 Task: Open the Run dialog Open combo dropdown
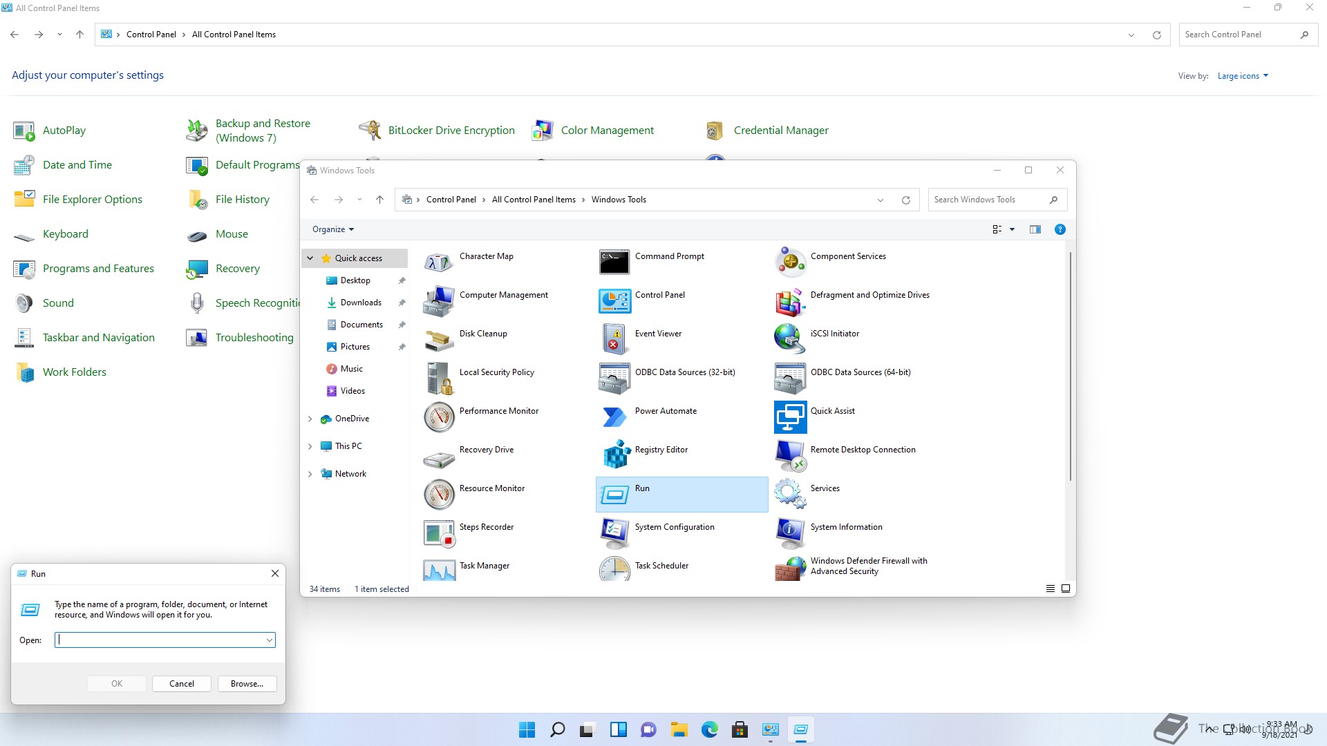(269, 640)
